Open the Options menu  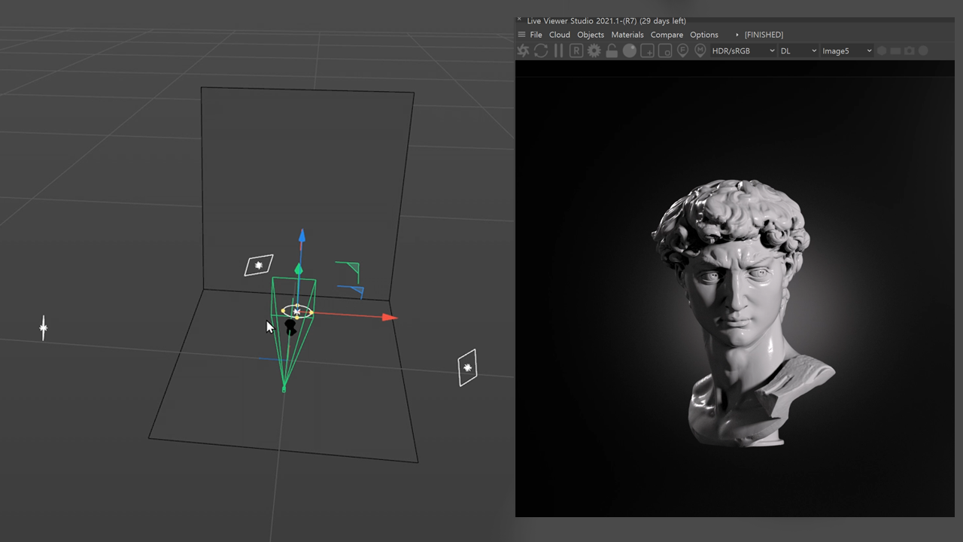704,35
